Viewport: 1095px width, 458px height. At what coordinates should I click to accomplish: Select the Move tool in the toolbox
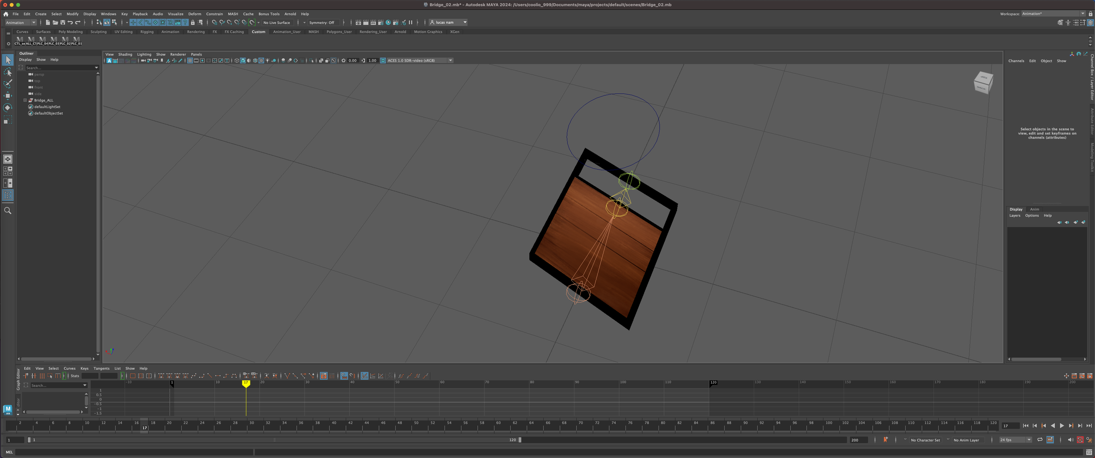point(8,96)
